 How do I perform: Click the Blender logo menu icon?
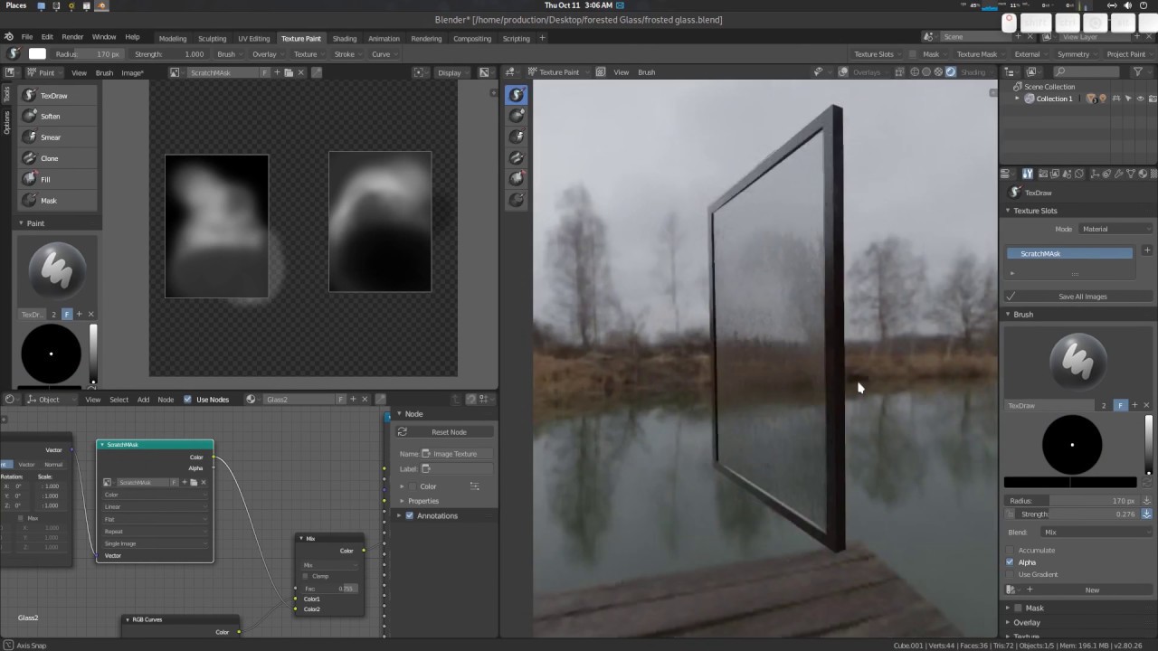coord(9,37)
